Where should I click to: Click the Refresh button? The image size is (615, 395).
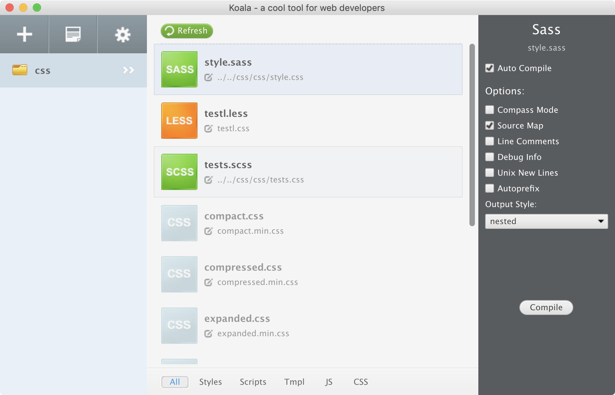(187, 31)
